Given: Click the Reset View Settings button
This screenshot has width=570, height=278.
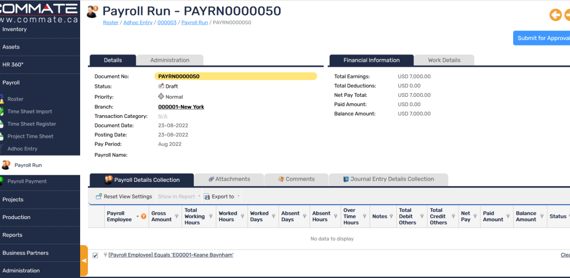Looking at the screenshot, I should click(x=124, y=196).
